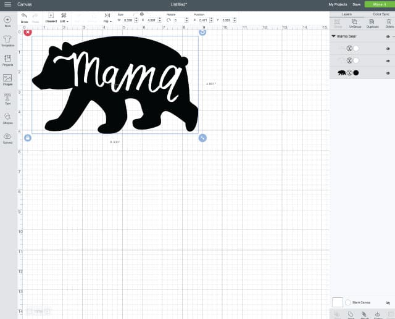Screen dimensions: 395x319
Task: Click the Rotate value input field
Action: (x=178, y=20)
